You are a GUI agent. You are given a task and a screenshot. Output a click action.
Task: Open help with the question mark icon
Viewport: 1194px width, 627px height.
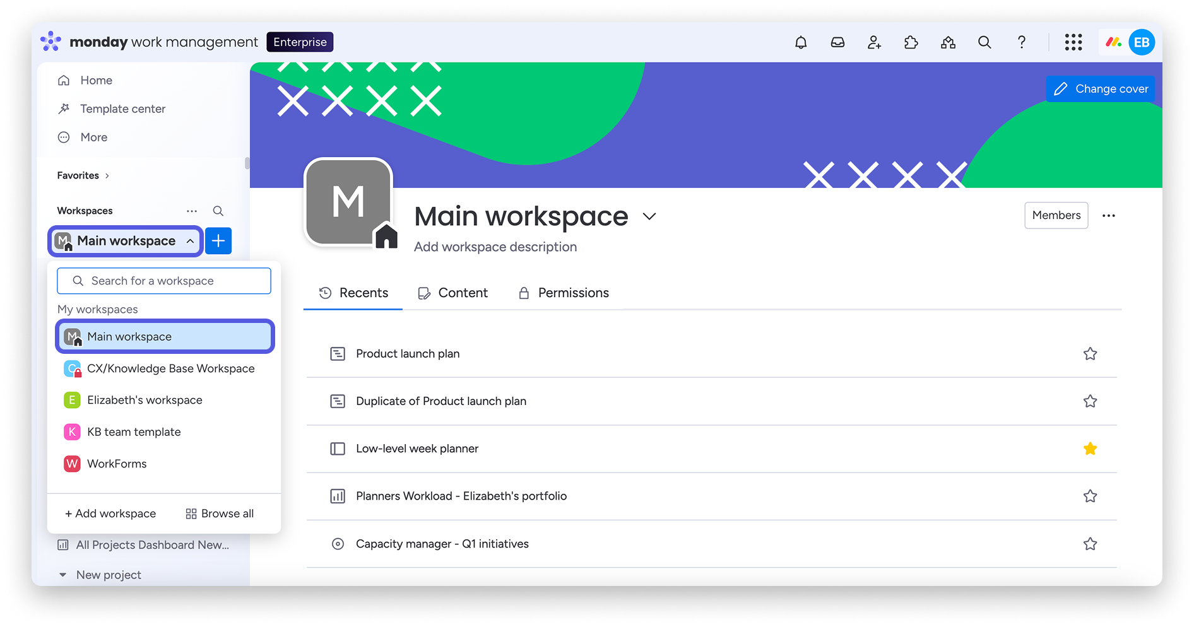(1021, 42)
